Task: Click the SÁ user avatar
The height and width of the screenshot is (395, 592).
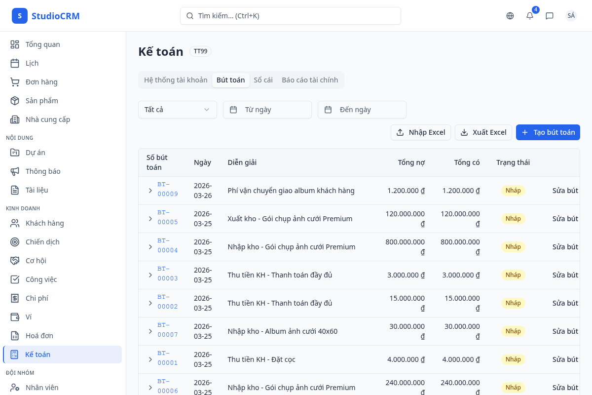Action: (571, 16)
